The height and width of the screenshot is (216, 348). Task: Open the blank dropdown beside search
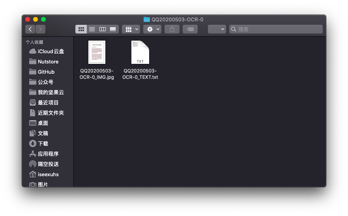[x=217, y=29]
